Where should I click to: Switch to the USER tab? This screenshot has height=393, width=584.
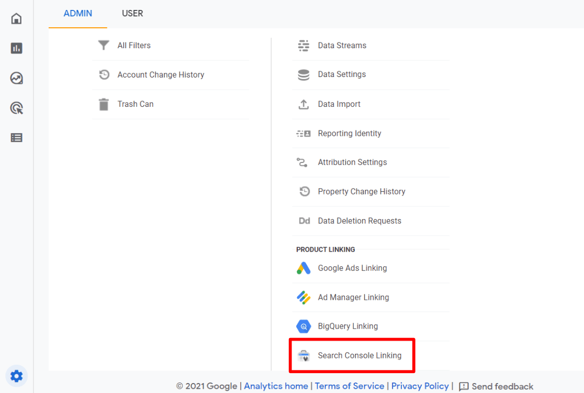132,13
